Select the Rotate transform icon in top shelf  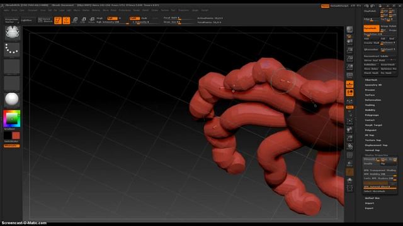tap(92, 20)
